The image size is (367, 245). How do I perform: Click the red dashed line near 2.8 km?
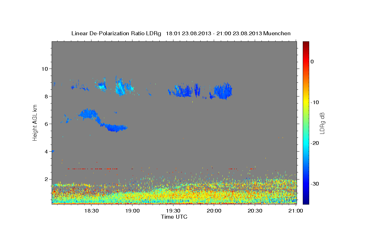[x=92, y=168]
